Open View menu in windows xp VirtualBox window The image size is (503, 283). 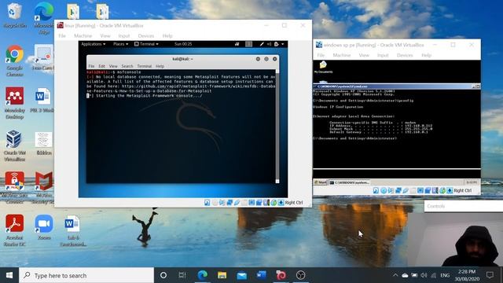point(364,55)
